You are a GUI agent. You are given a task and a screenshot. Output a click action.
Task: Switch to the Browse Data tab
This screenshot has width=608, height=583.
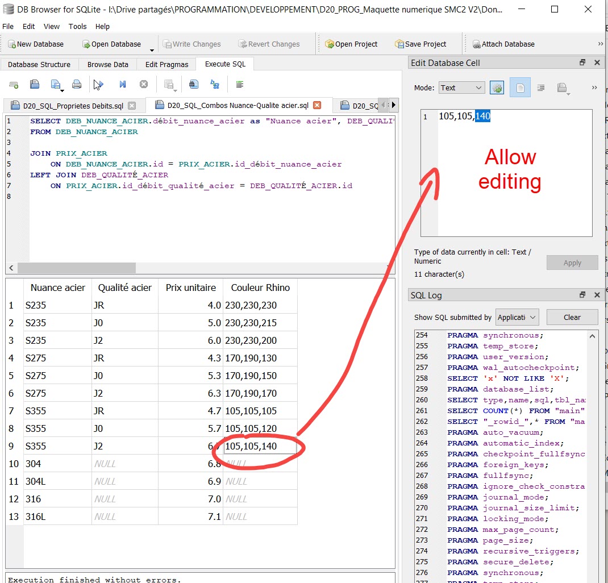click(107, 64)
